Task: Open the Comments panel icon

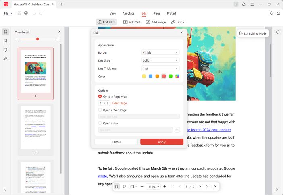Action: [x=5, y=50]
